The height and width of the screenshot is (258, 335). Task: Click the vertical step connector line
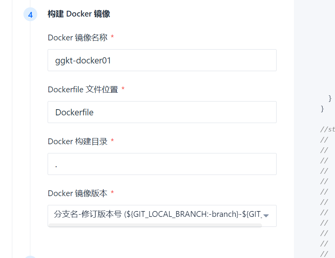click(30, 135)
